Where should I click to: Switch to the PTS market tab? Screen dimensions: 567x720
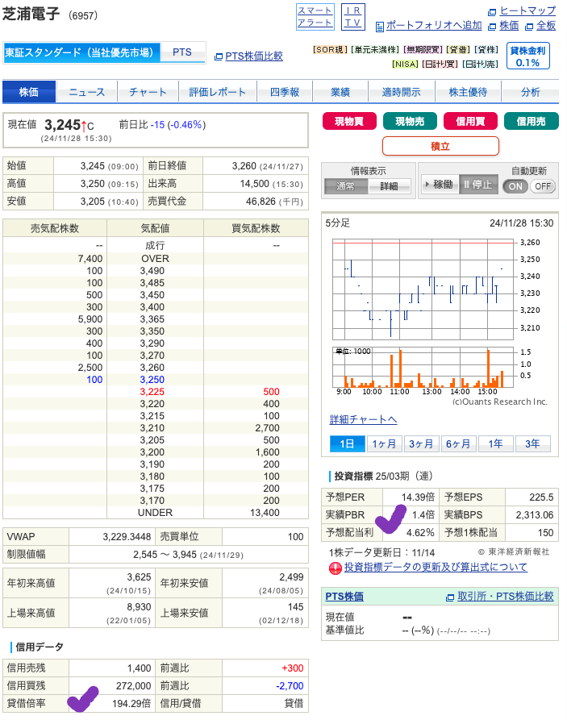(x=182, y=52)
